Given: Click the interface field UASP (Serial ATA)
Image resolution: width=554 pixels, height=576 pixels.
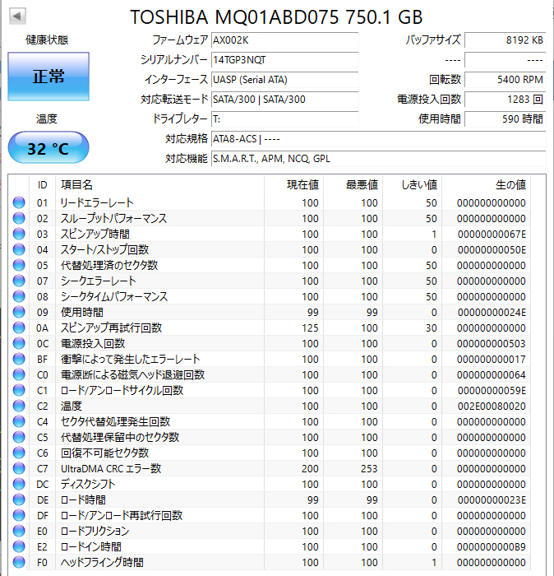Looking at the screenshot, I should pyautogui.click(x=284, y=80).
